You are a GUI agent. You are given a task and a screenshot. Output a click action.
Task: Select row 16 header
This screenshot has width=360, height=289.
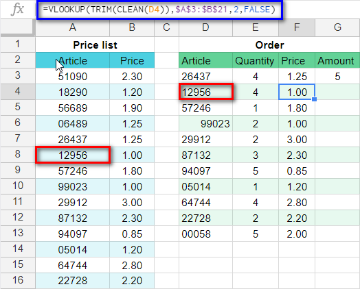pos(18,280)
